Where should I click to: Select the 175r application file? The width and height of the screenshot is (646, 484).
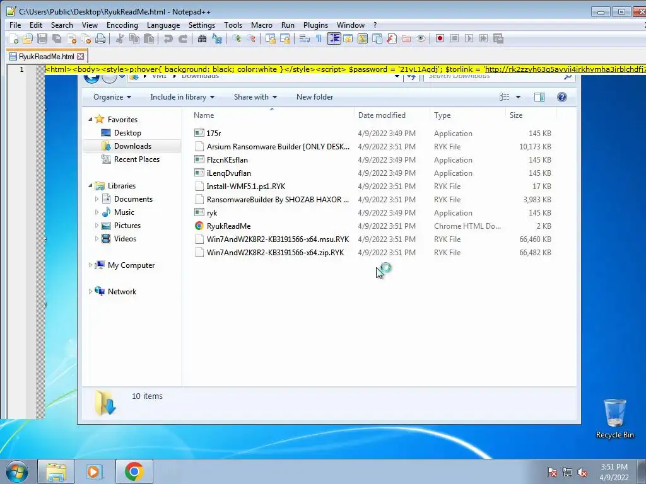tap(373, 134)
